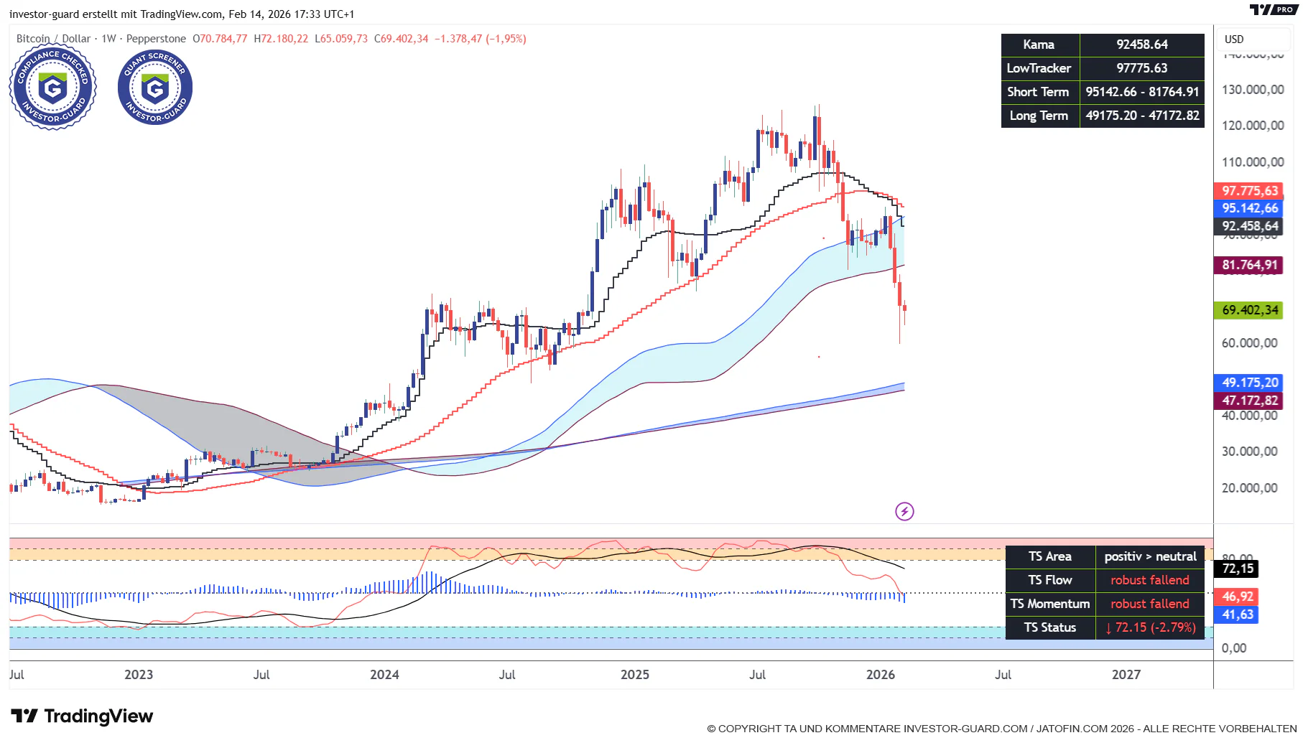
Task: Click the purple lightning bolt icon on the chart
Action: click(x=905, y=511)
